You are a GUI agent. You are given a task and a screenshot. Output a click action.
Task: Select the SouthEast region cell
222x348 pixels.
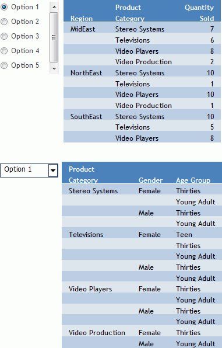(86, 117)
